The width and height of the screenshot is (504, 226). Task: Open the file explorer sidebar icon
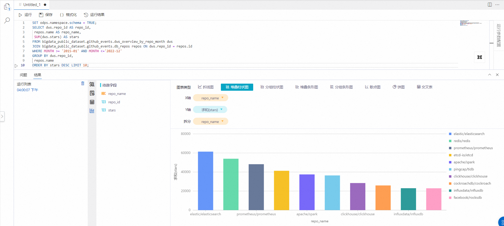[x=7, y=7]
